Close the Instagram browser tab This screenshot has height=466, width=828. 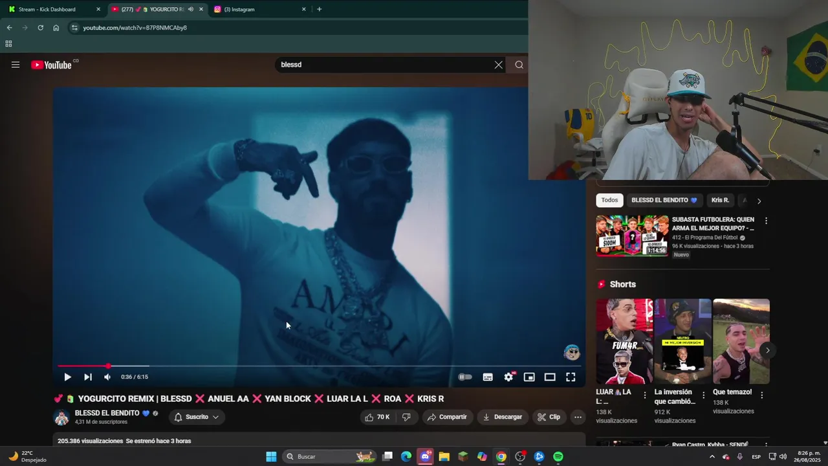[x=304, y=9]
